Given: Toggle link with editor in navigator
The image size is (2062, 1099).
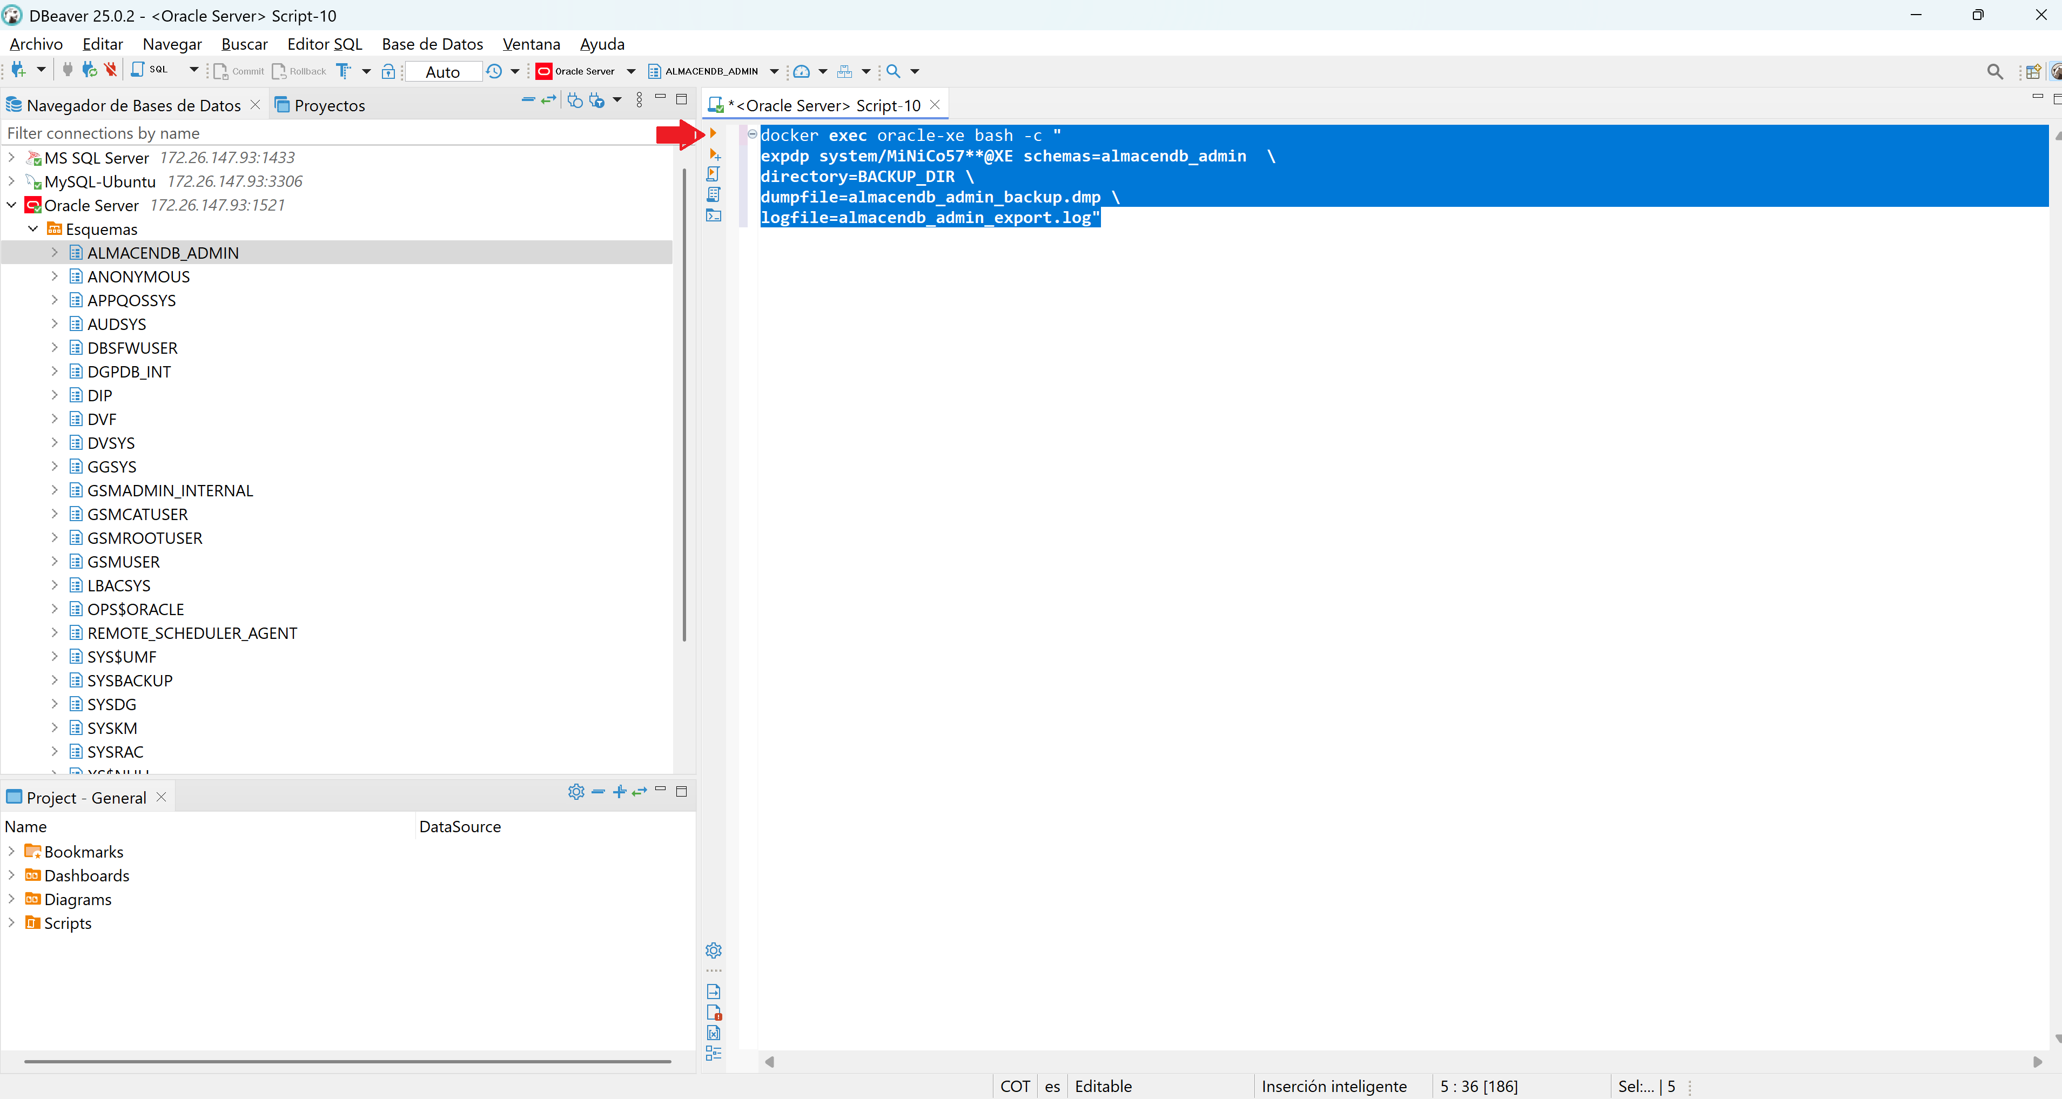Looking at the screenshot, I should click(x=548, y=100).
